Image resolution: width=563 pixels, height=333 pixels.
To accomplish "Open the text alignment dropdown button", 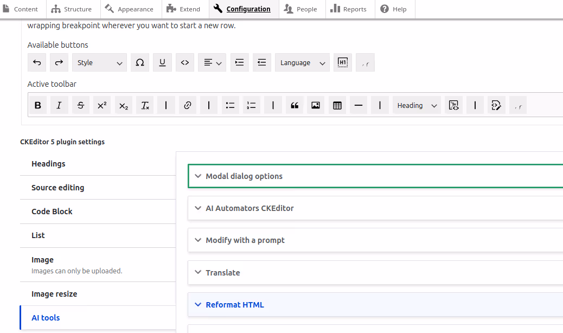I will point(212,62).
